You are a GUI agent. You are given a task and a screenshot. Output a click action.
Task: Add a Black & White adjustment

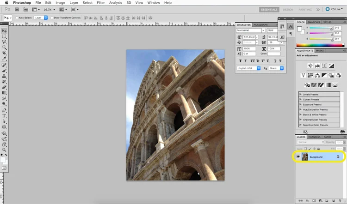pyautogui.click(x=324, y=75)
